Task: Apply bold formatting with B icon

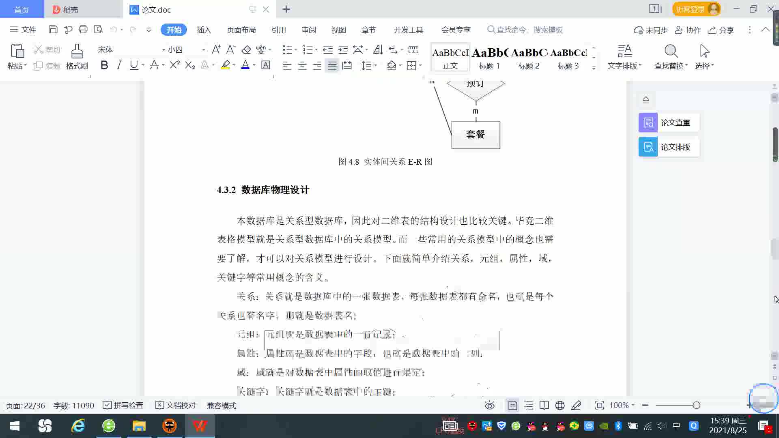Action: pos(104,65)
